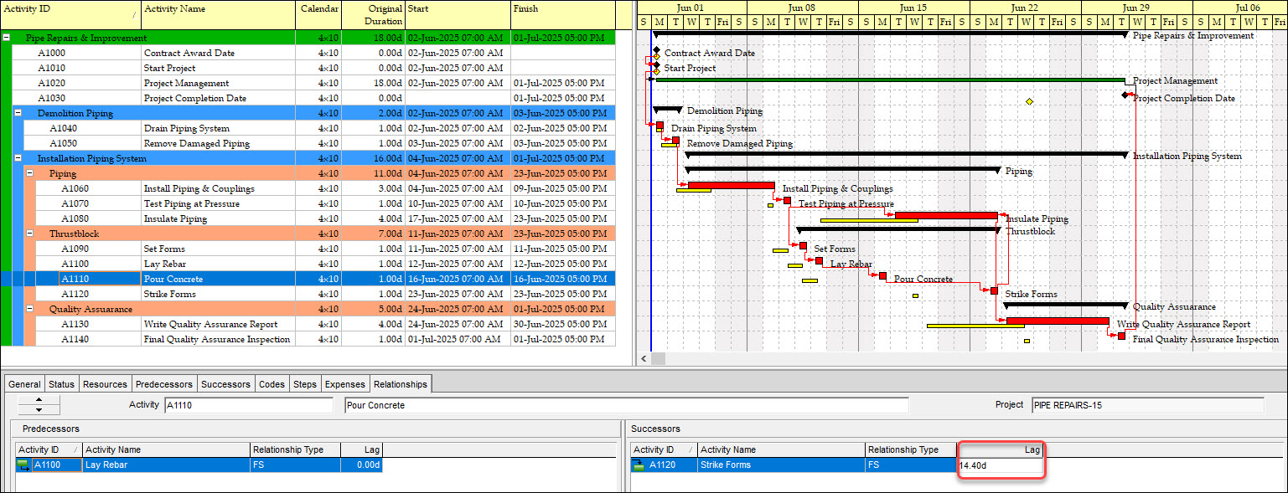The image size is (1288, 493).
Task: Click the red Pour Concrete Gantt bar
Action: coord(882,275)
